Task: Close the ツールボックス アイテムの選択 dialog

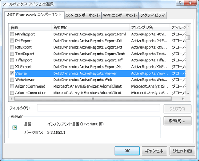Action: click(190, 3)
